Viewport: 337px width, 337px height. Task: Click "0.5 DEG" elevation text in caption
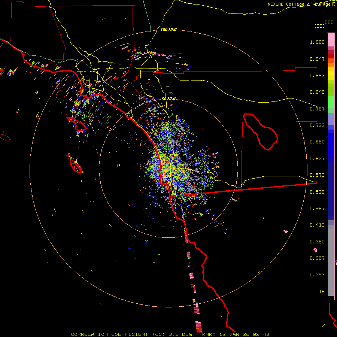180,334
